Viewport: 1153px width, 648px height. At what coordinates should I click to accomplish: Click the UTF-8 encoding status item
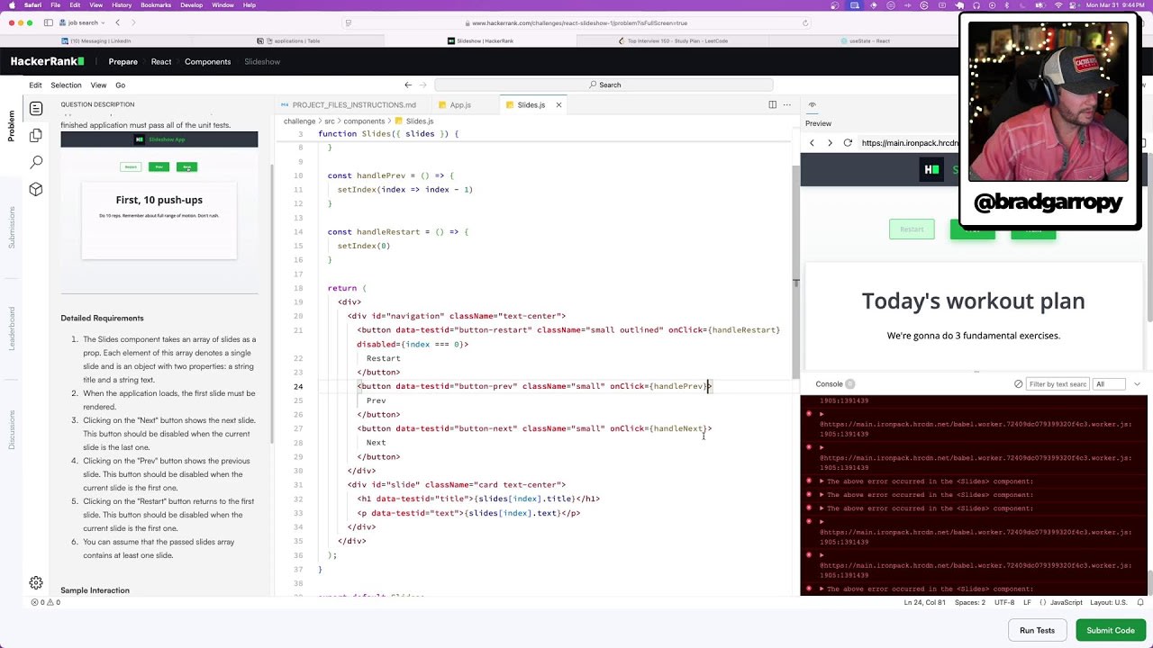(1004, 602)
